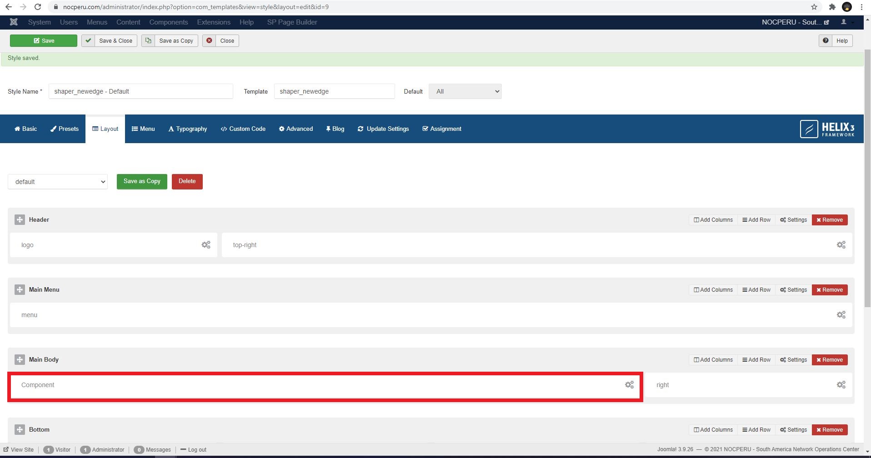Go forward in browser history
Image resolution: width=871 pixels, height=458 pixels.
23,7
